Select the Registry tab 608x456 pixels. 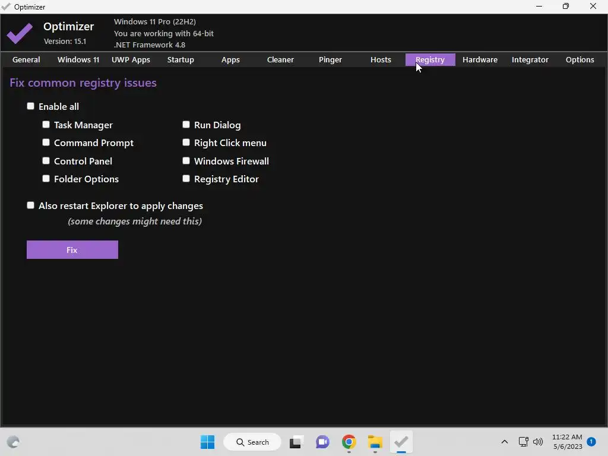[430, 60]
